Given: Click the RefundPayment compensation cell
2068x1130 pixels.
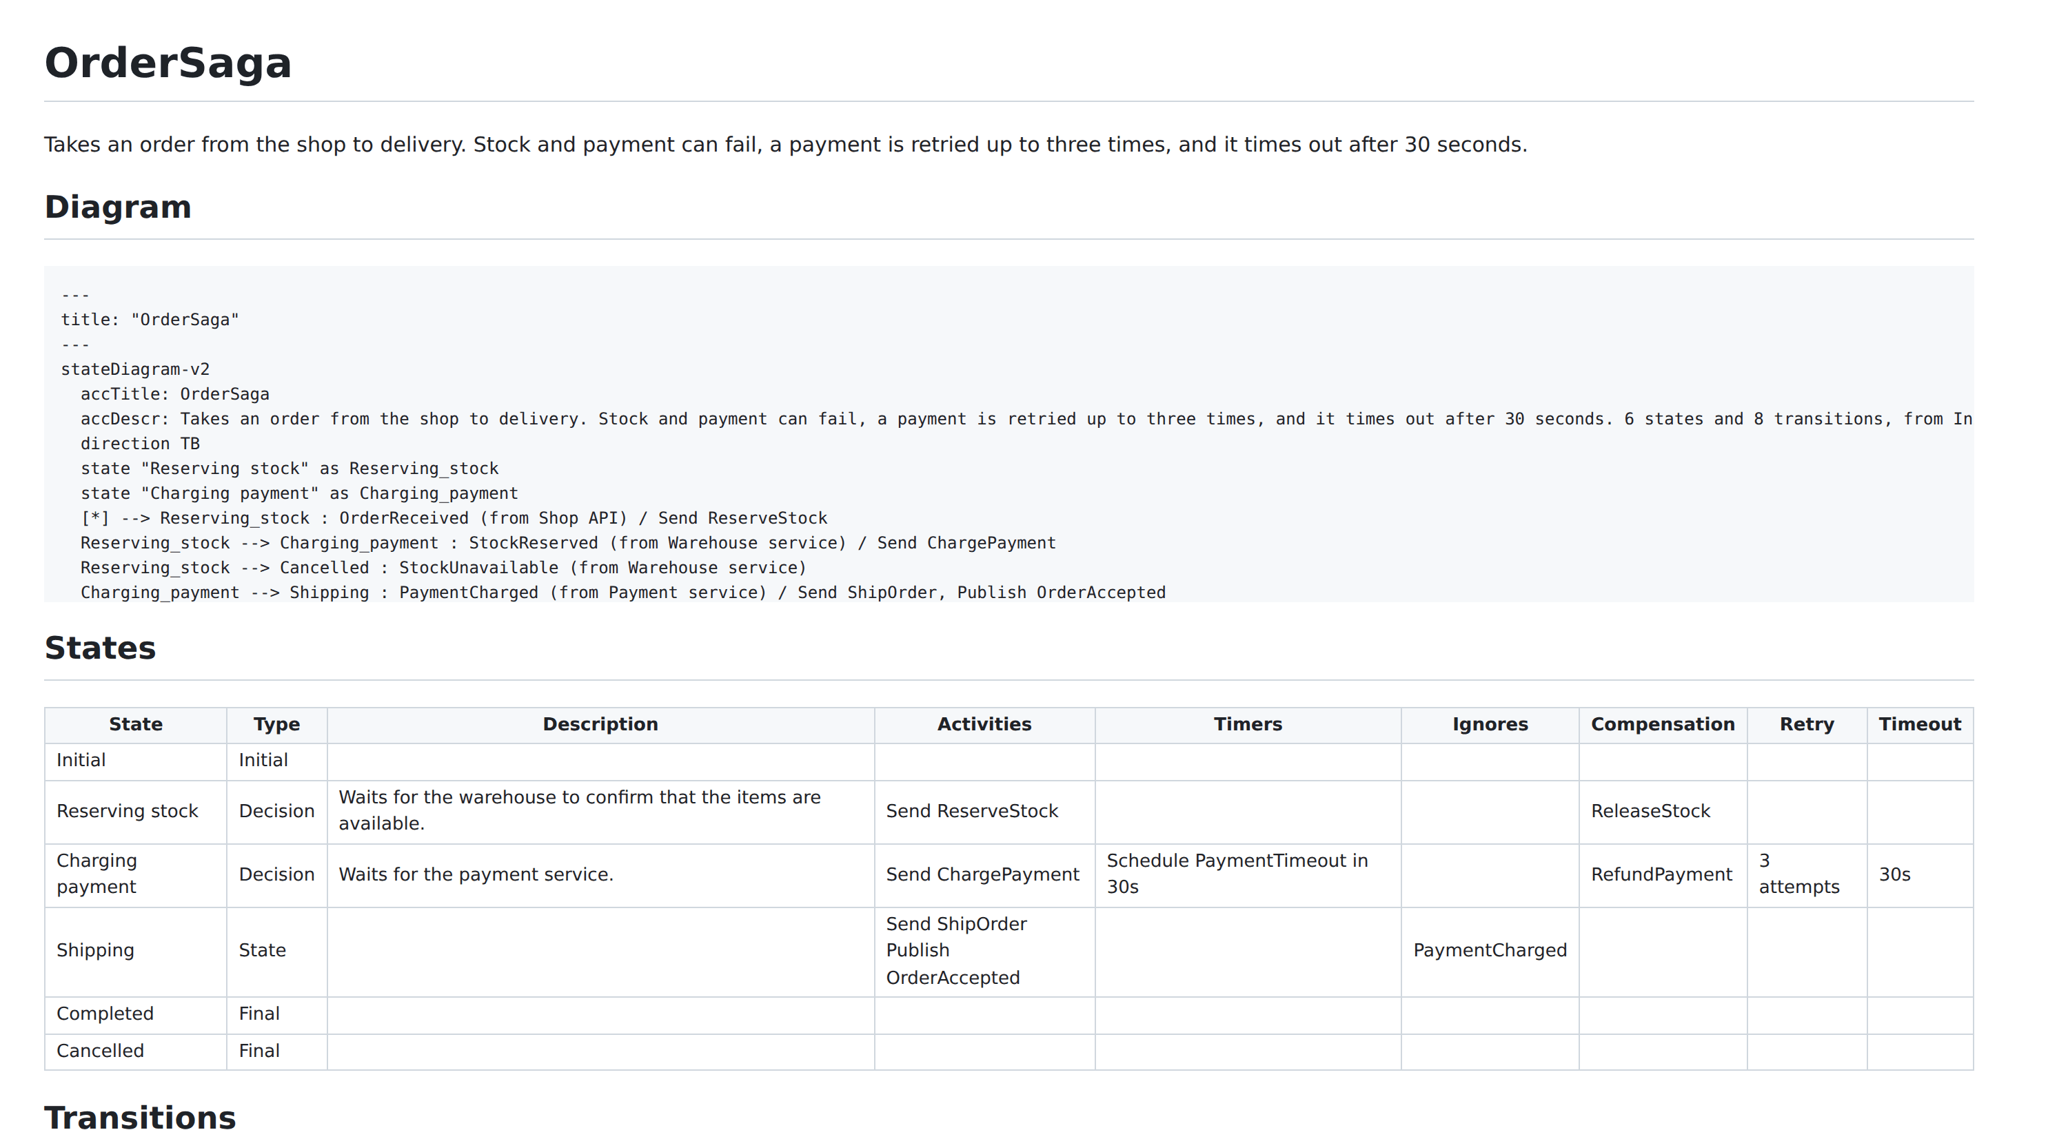Looking at the screenshot, I should (x=1663, y=875).
